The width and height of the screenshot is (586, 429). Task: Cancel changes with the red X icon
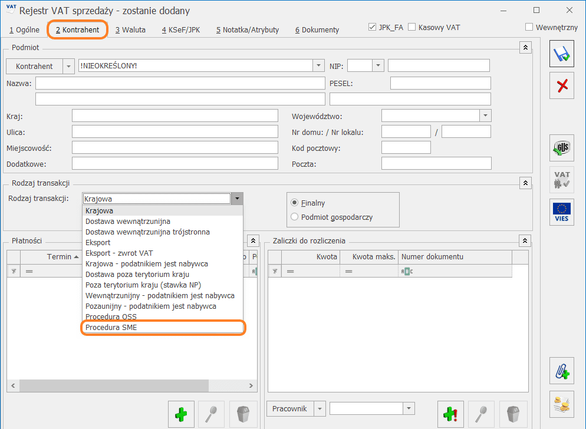click(561, 86)
